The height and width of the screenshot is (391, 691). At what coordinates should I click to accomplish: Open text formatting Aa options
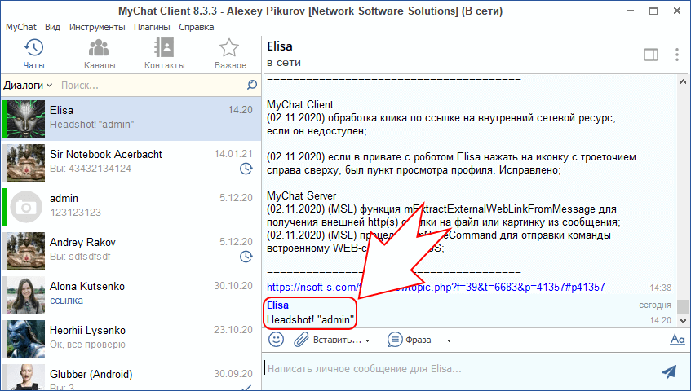click(676, 340)
